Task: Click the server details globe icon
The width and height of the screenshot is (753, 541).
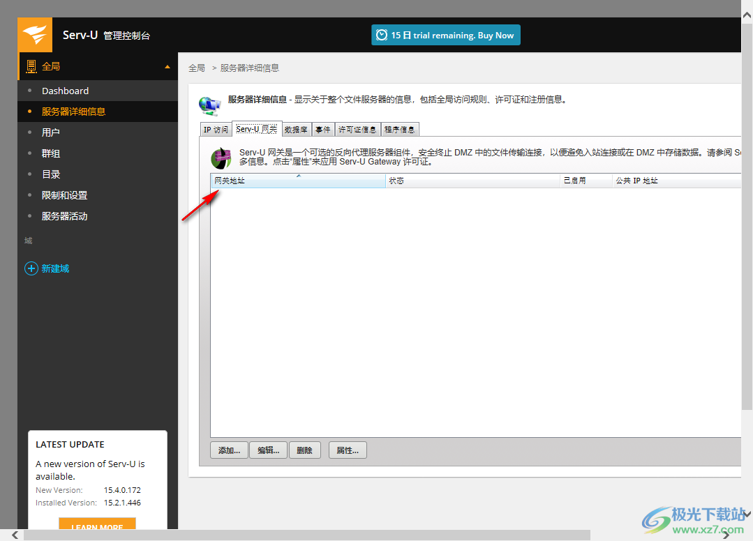Action: click(210, 105)
